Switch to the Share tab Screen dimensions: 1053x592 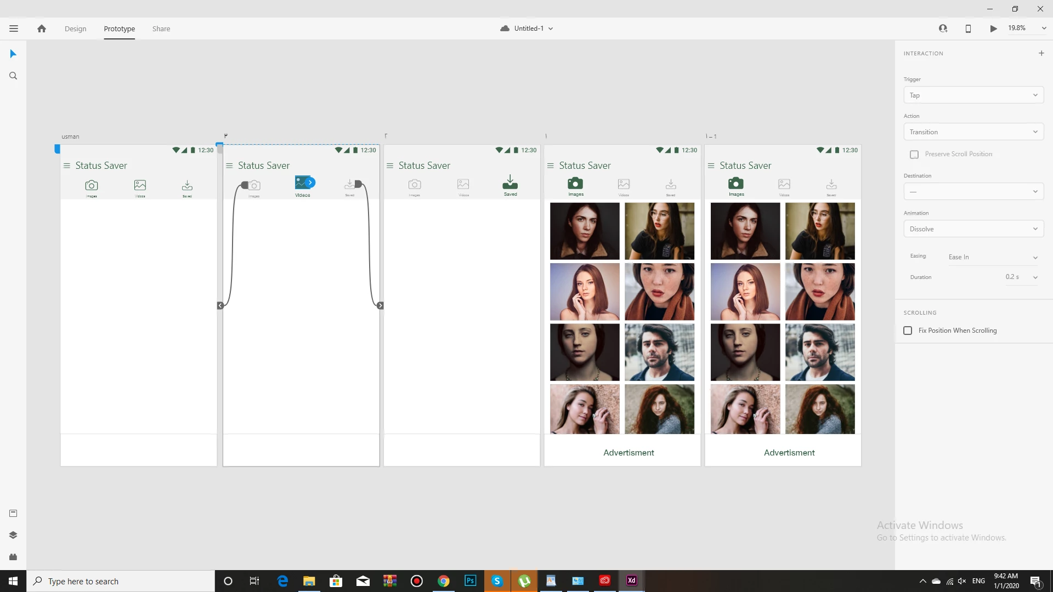tap(161, 29)
